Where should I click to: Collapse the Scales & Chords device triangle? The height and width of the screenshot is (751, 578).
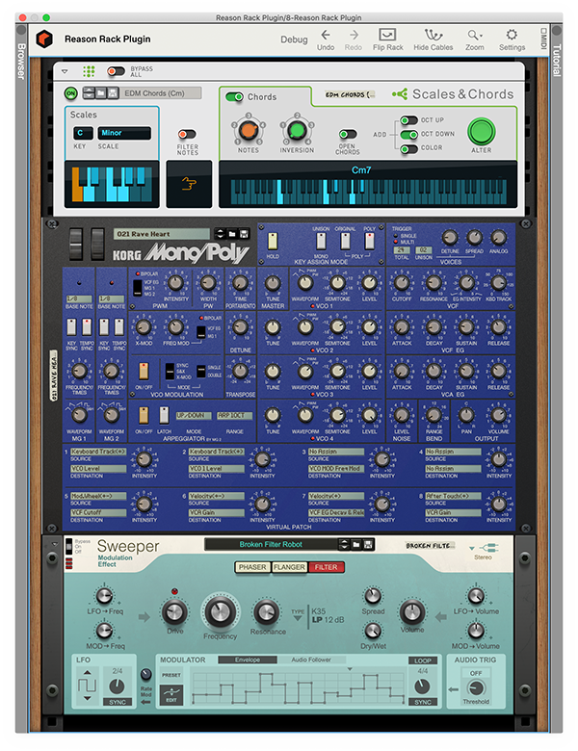point(65,71)
